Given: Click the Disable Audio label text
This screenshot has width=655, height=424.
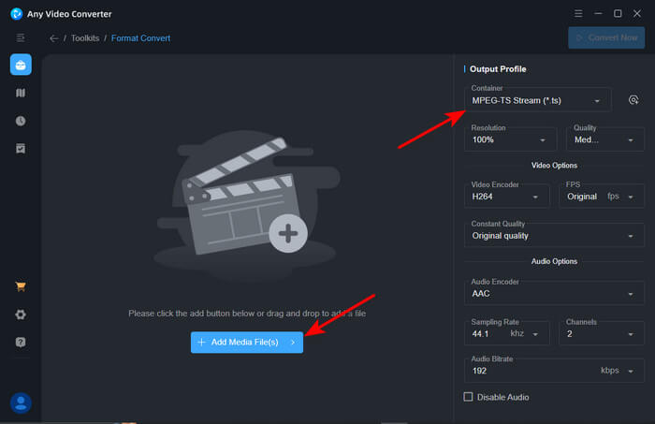Looking at the screenshot, I should 503,397.
